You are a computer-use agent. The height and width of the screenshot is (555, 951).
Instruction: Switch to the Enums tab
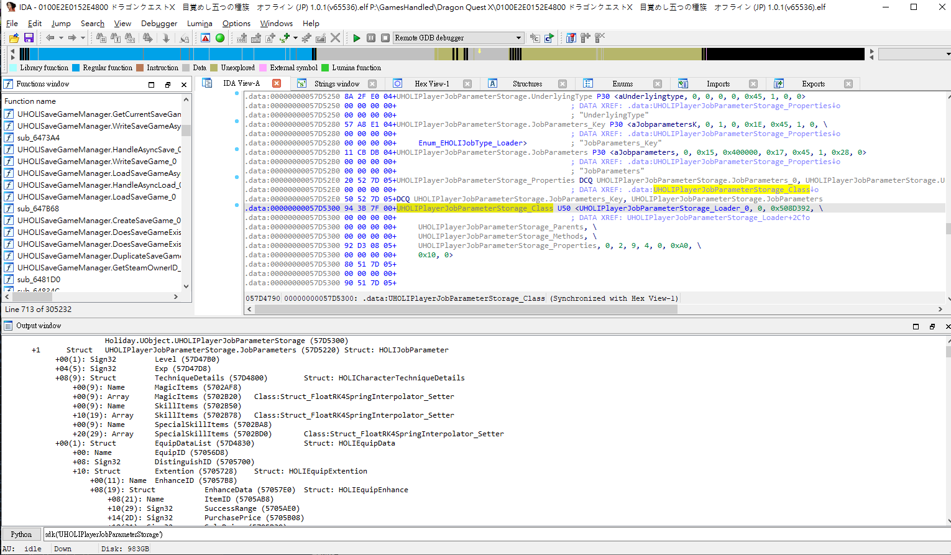click(622, 84)
